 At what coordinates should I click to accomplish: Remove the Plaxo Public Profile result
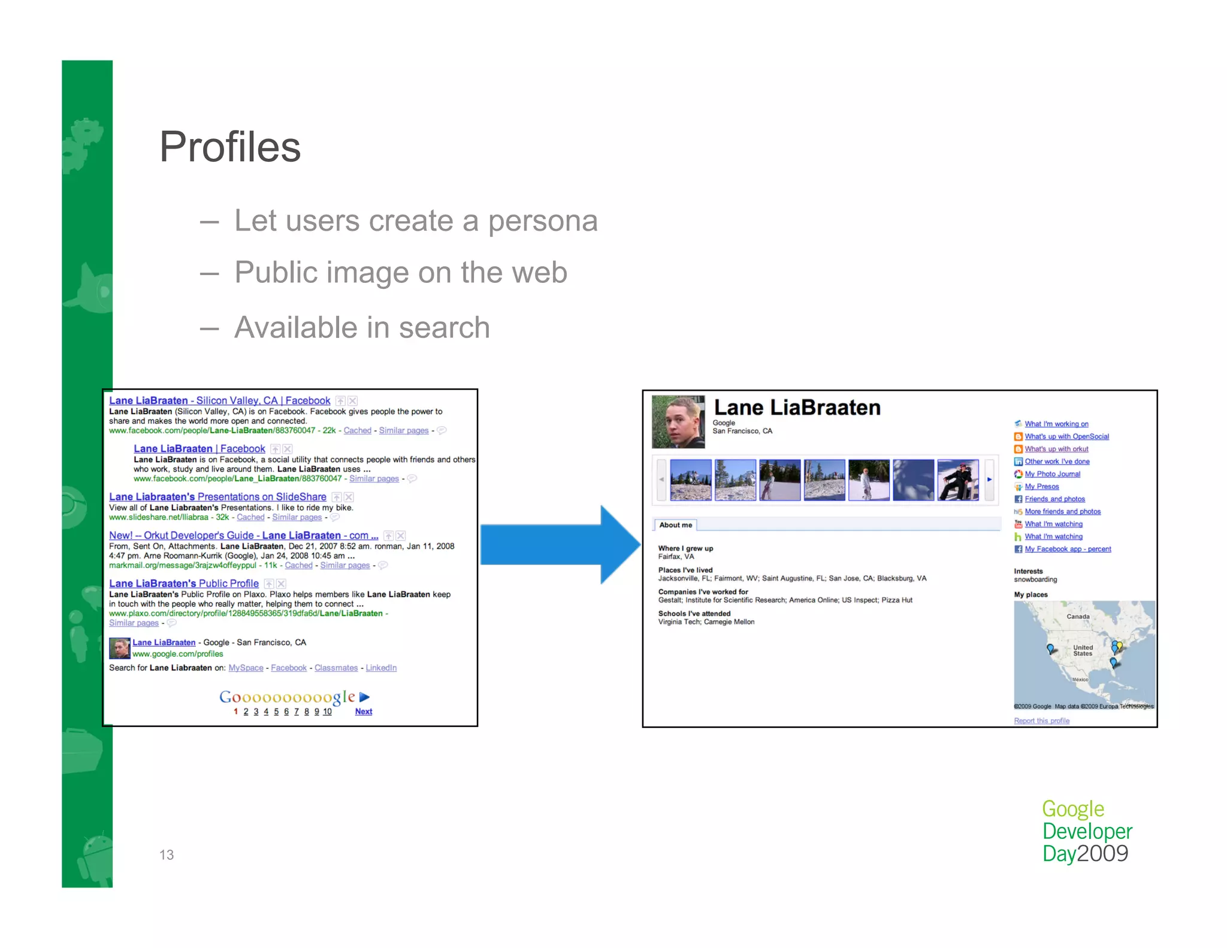pos(281,583)
